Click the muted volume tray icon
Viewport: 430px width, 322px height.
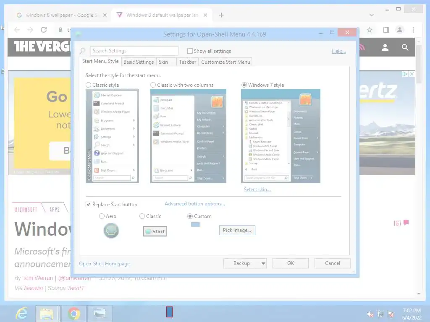click(370, 314)
